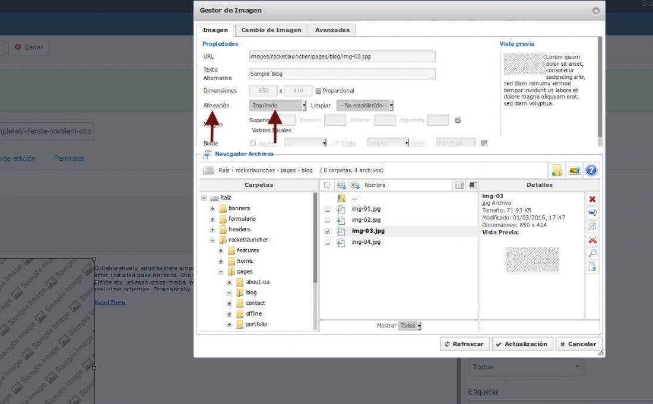The width and height of the screenshot is (653, 404).
Task: Select the headers folder
Action: [x=239, y=229]
